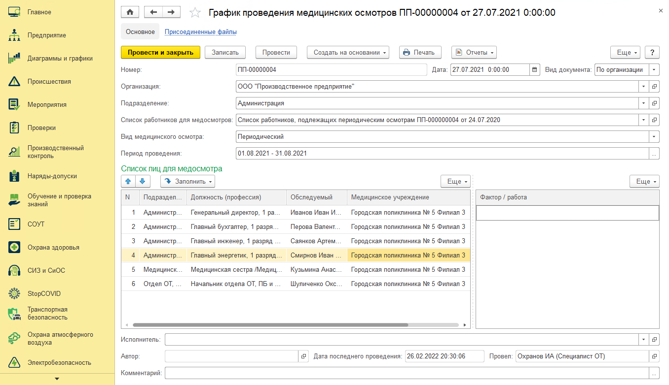Select row Главный бухгалтер

[x=296, y=227]
